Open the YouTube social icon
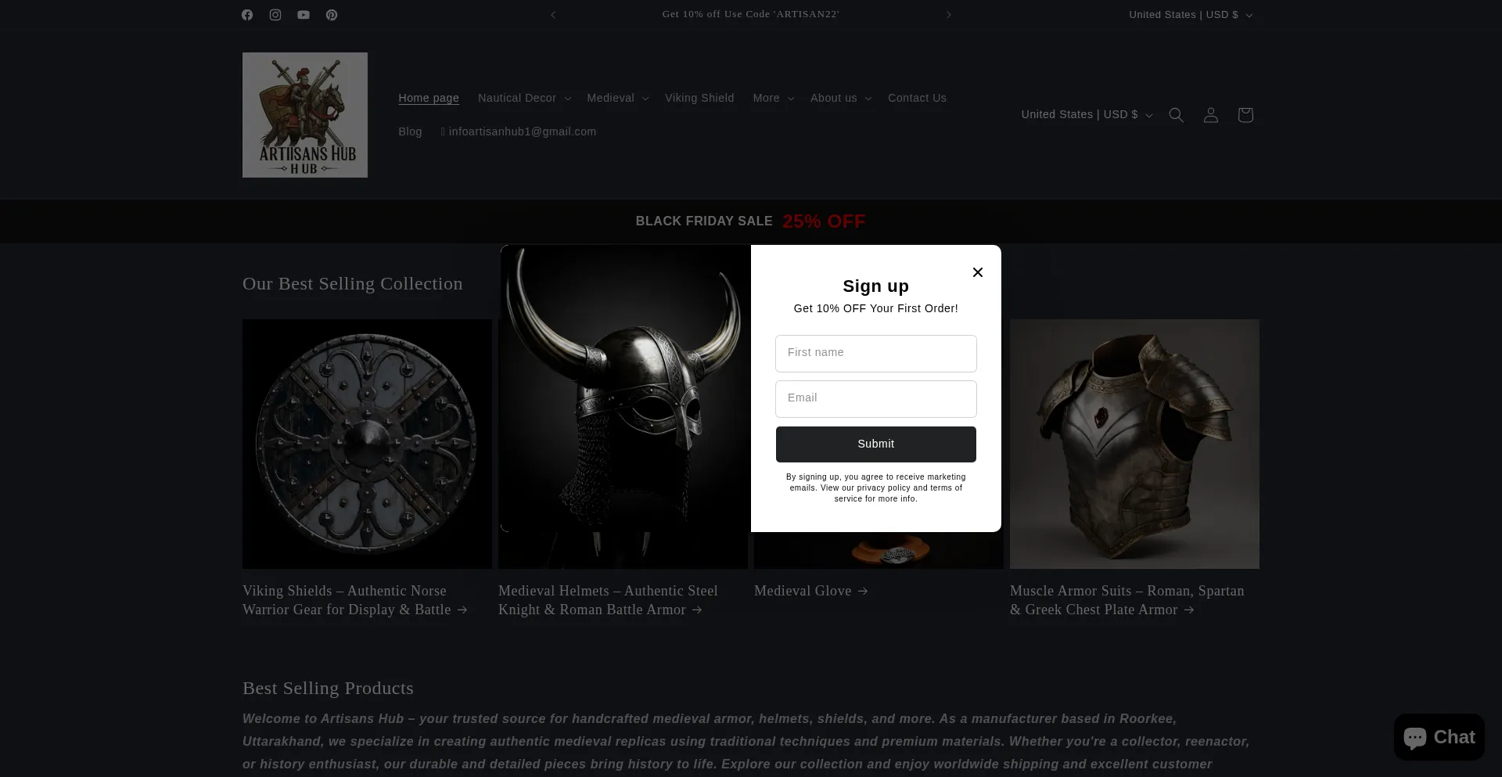The width and height of the screenshot is (1502, 777). (304, 15)
